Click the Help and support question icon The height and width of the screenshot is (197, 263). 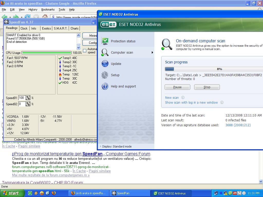(105, 86)
